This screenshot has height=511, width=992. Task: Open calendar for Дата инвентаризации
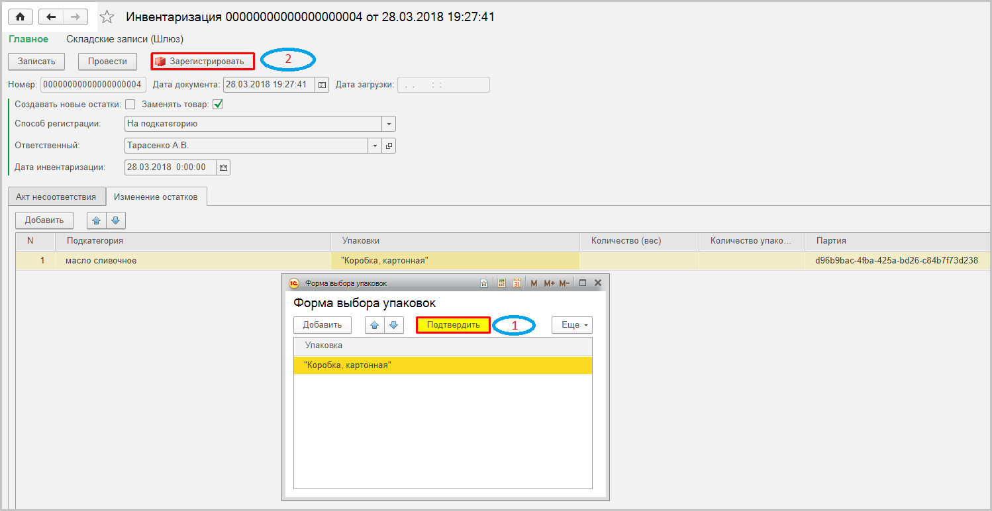[x=224, y=167]
